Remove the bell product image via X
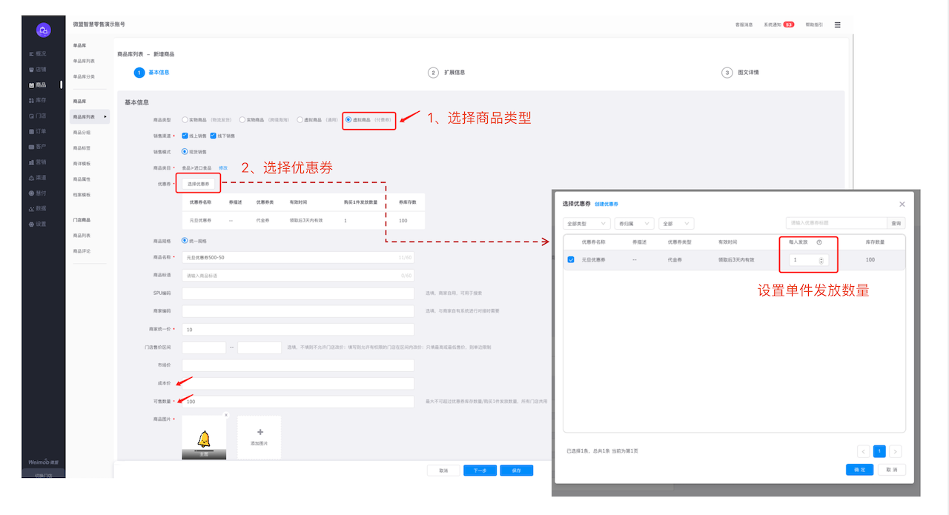Image resolution: width=949 pixels, height=515 pixels. pos(226,415)
